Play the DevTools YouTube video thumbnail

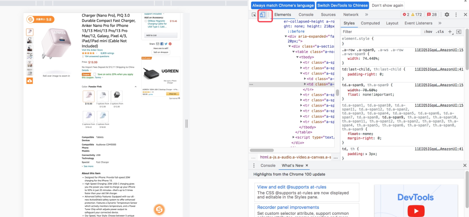pyautogui.click(x=416, y=211)
